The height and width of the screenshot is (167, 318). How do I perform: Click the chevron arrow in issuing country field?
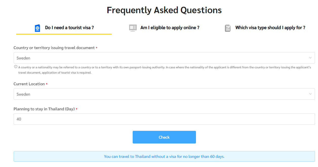pyautogui.click(x=310, y=58)
